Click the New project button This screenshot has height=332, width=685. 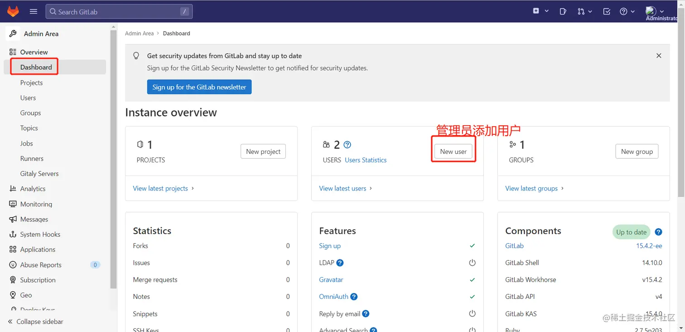coord(263,151)
